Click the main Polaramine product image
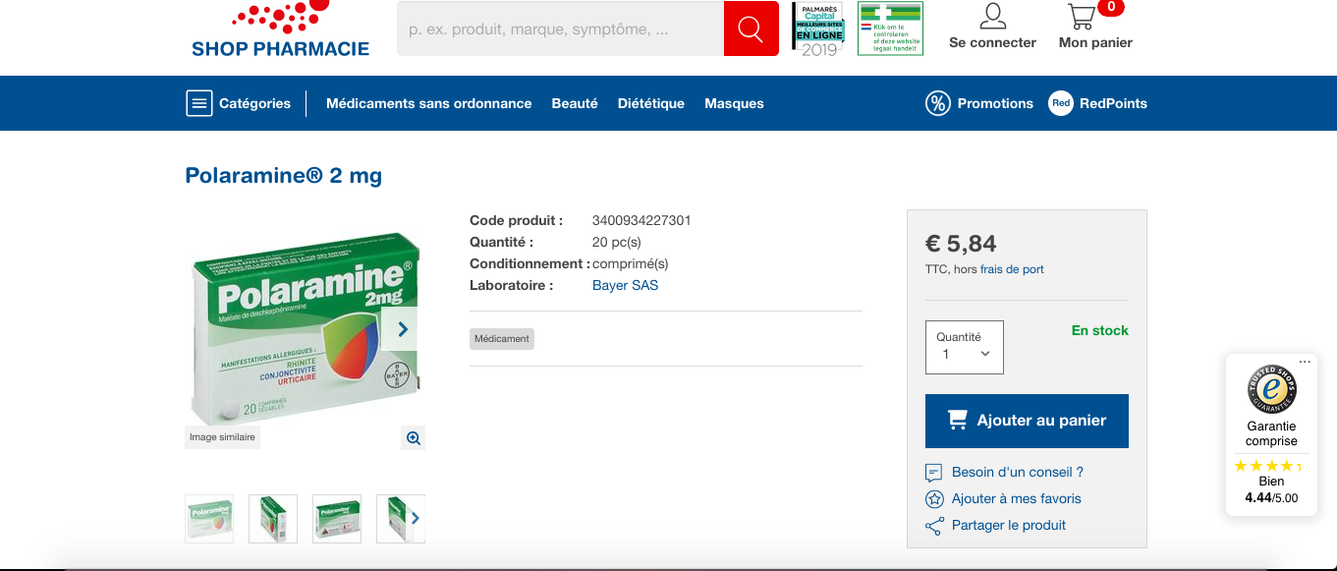The image size is (1337, 571). (305, 329)
